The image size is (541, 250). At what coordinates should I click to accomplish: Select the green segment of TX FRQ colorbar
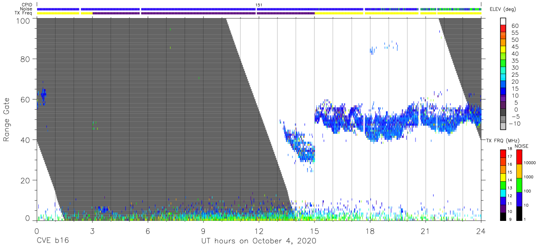503,185
